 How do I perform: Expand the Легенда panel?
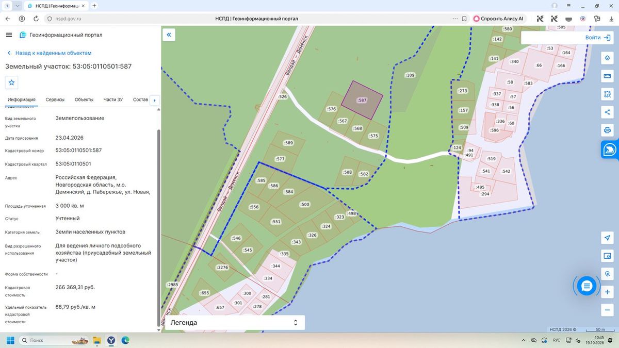[235, 323]
